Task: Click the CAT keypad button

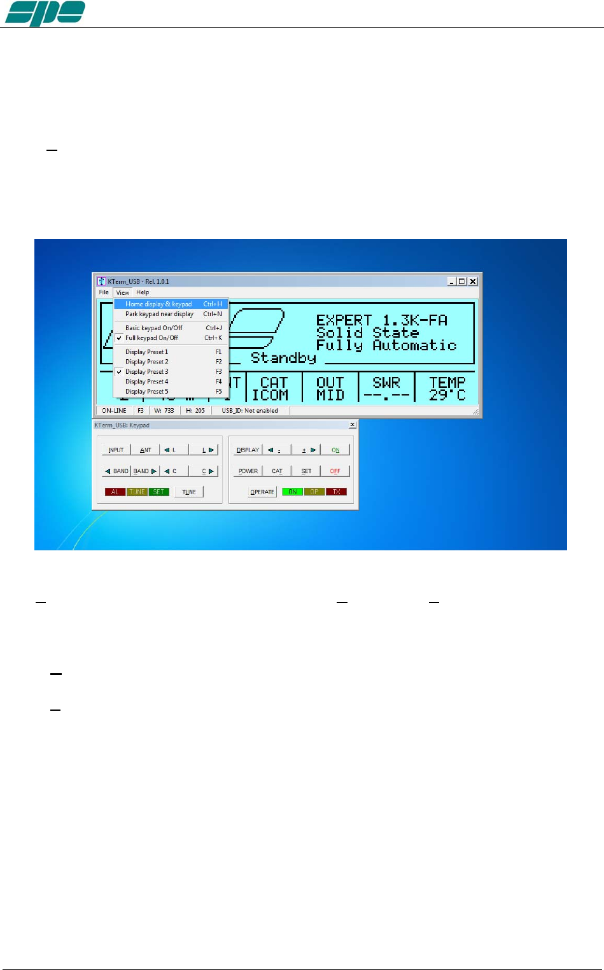Action: (277, 471)
